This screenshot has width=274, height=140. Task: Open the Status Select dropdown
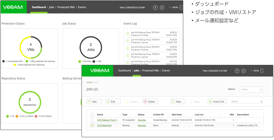click(251, 90)
